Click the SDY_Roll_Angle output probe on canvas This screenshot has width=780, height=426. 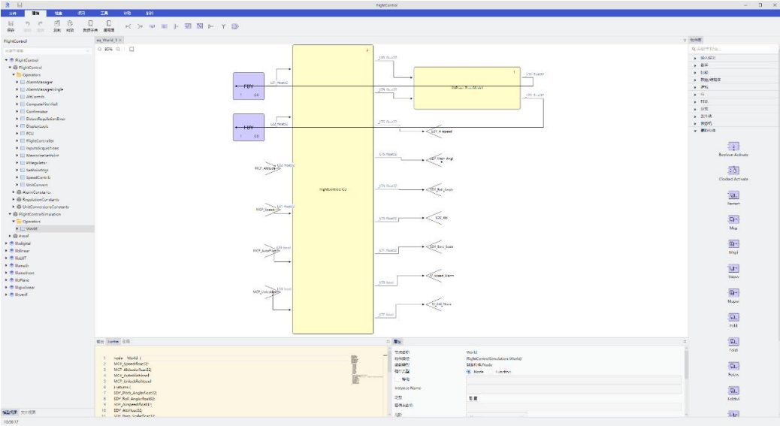click(440, 189)
